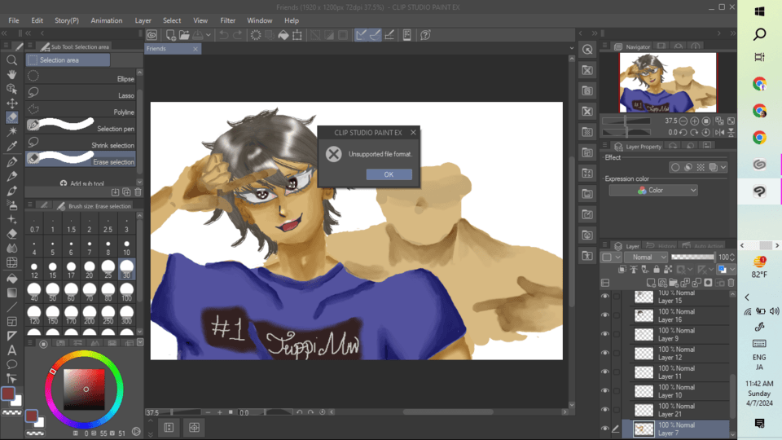Switch to the History tab
Image resolution: width=782 pixels, height=440 pixels.
(661, 246)
